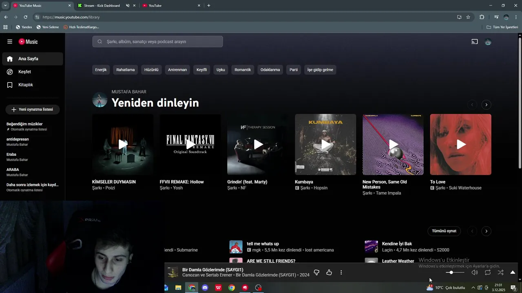Go to next page of the lower song shelf

pos(486,231)
